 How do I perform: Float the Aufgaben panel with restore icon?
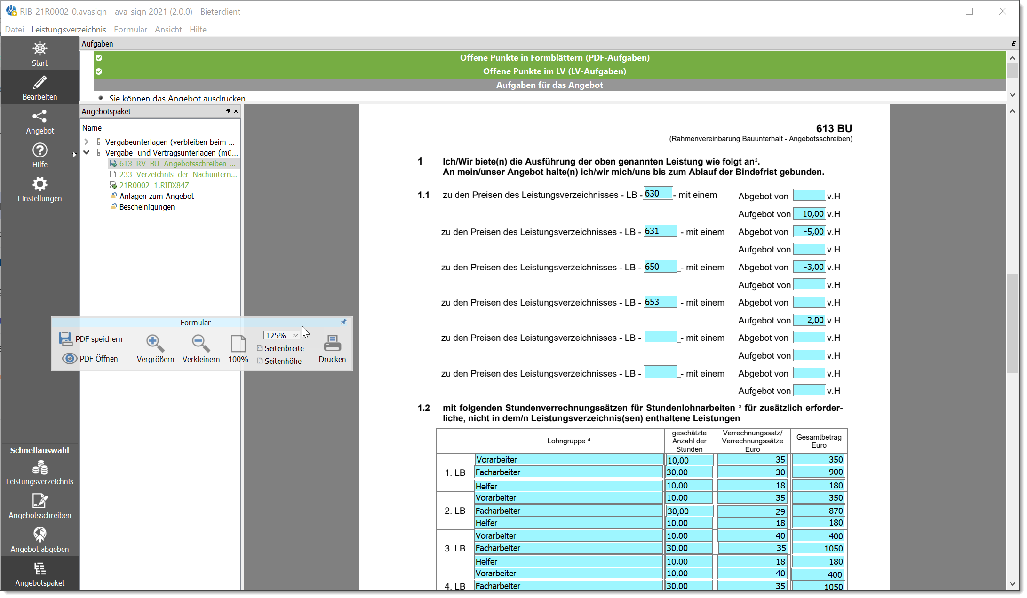click(x=1014, y=44)
